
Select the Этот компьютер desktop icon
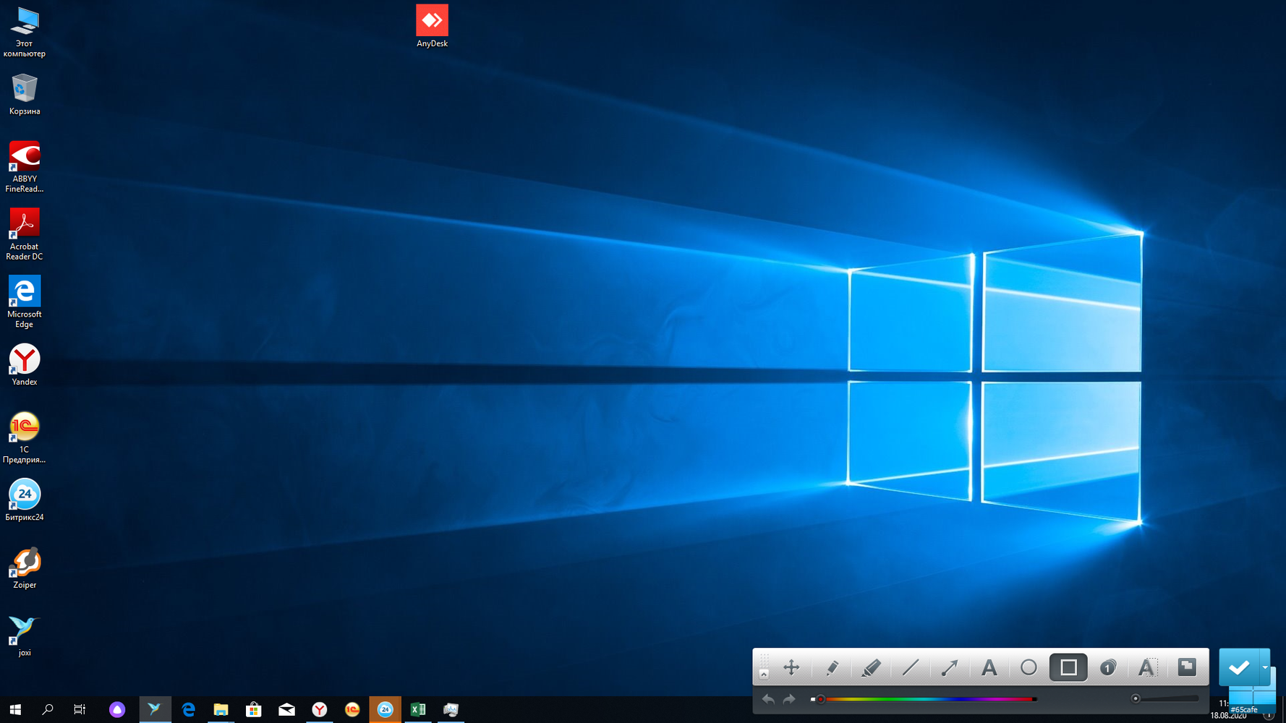tap(25, 31)
